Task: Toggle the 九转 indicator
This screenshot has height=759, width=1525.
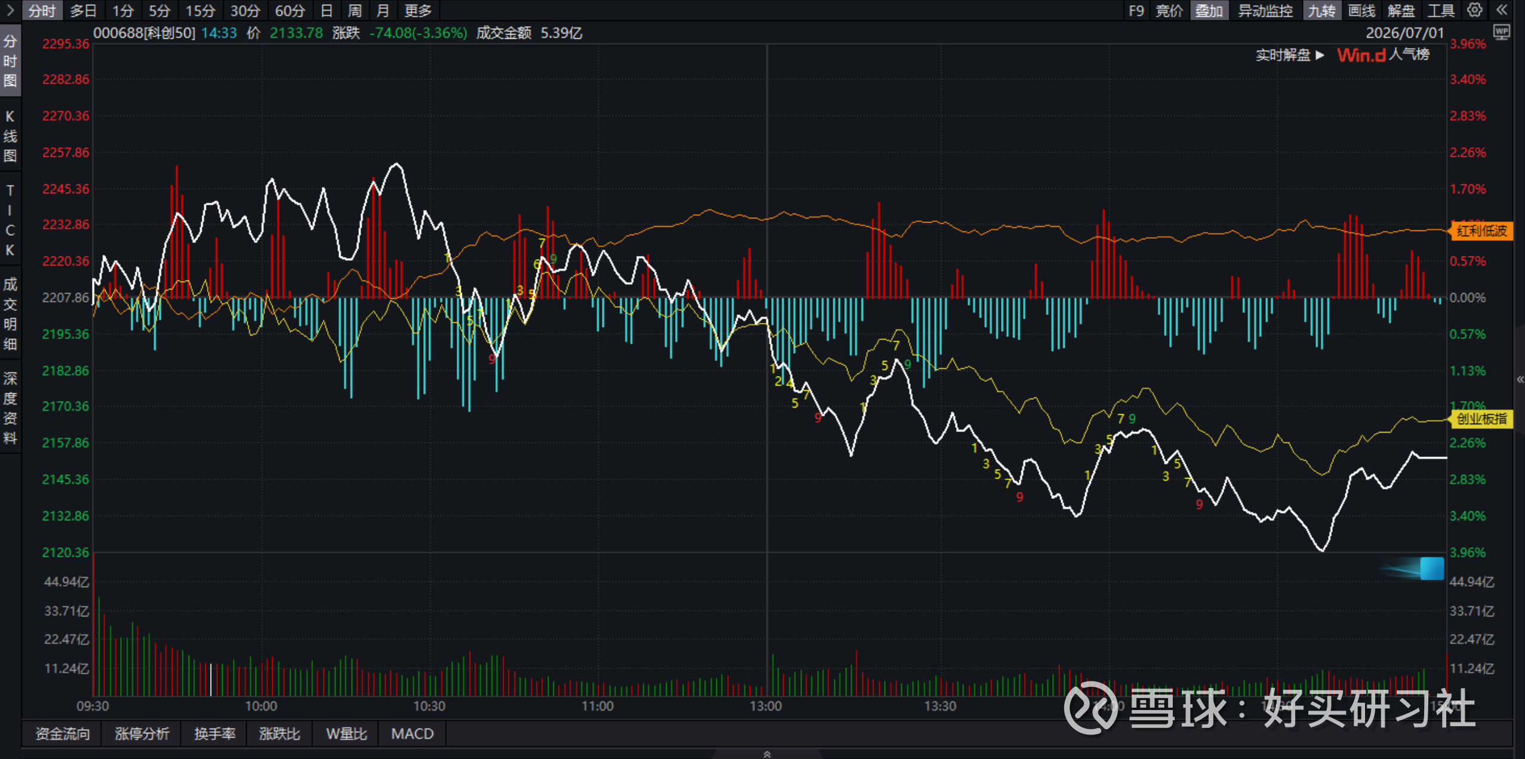Action: coord(1321,11)
